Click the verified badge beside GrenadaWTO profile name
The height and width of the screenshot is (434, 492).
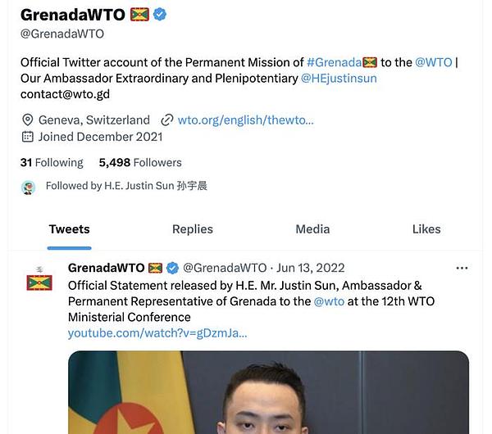click(x=160, y=15)
